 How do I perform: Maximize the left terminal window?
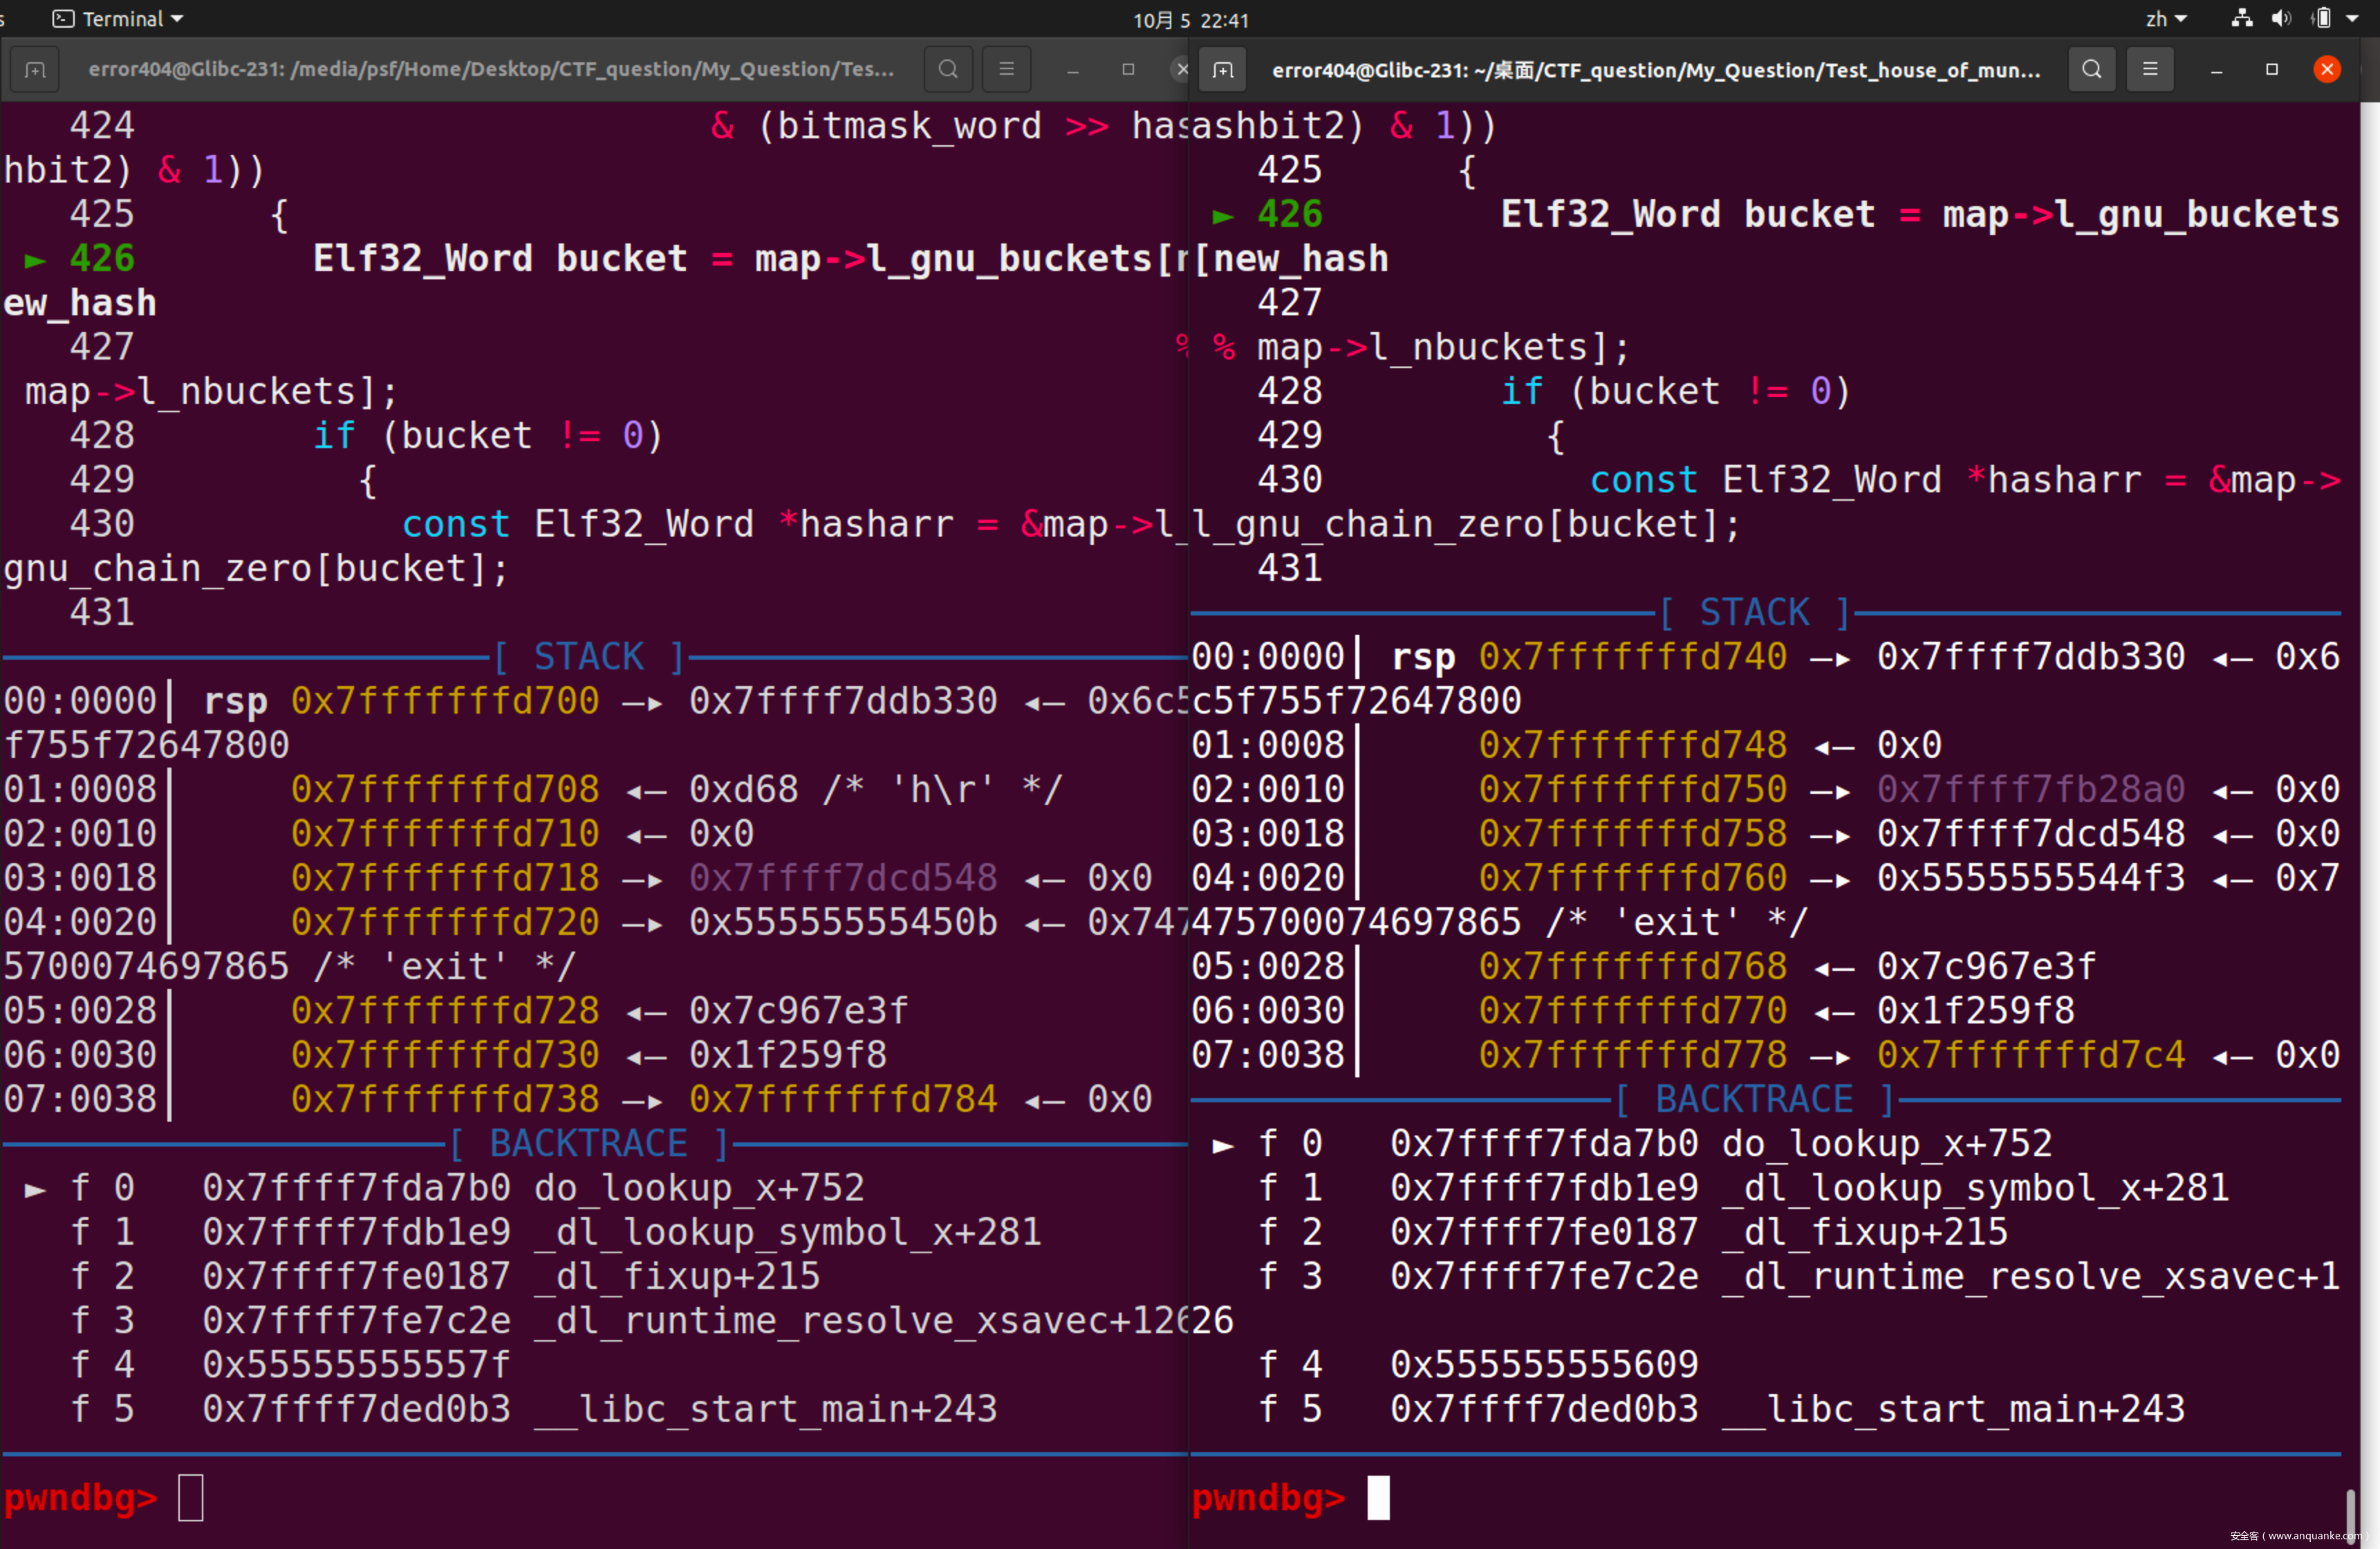coord(1128,70)
